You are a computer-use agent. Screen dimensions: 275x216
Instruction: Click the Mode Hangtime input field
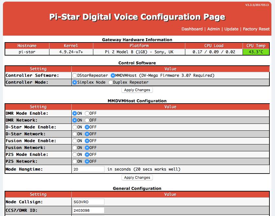tap(88, 169)
